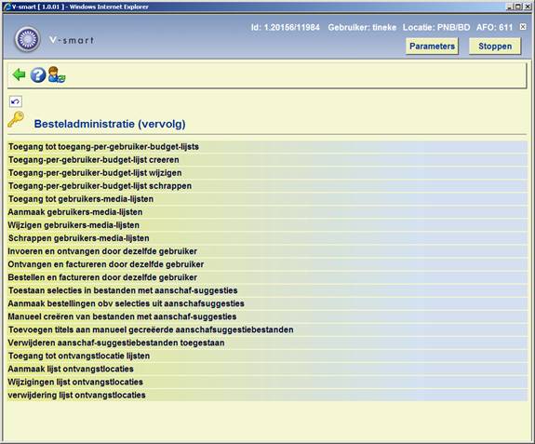The height and width of the screenshot is (444, 535).
Task: Close the session info with the X icon
Action: click(523, 27)
